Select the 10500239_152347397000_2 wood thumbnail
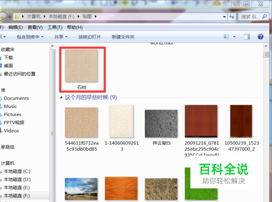 (x=241, y=121)
